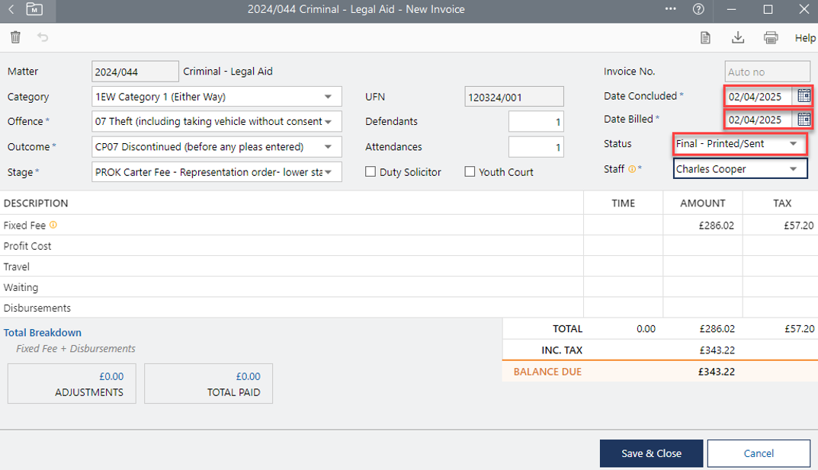Open the document preview icon
This screenshot has height=470, width=818.
pyautogui.click(x=705, y=38)
